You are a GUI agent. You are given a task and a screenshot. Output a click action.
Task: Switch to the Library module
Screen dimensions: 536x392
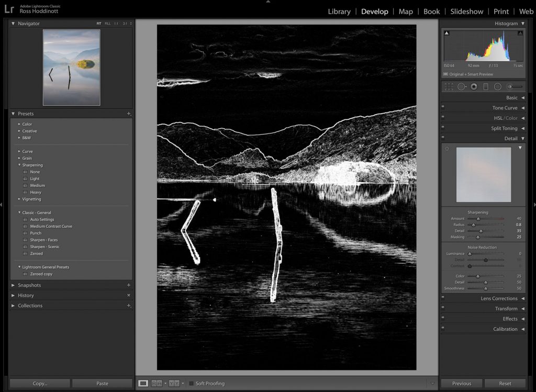coord(339,11)
